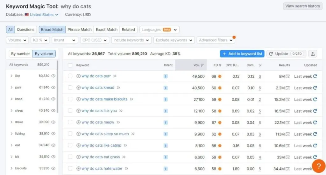Open the Include keywords dropdown
Image resolution: width=326 pixels, height=175 pixels.
coord(131,40)
